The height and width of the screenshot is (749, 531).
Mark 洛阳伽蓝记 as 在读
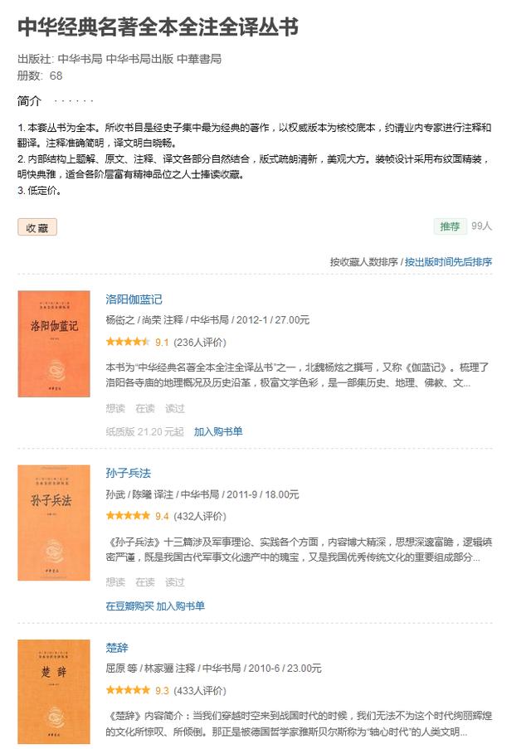coord(145,408)
